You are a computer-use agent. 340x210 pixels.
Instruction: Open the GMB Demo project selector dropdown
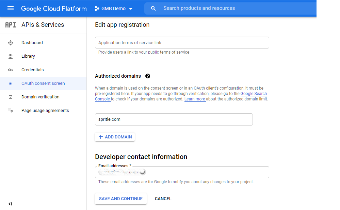(114, 8)
